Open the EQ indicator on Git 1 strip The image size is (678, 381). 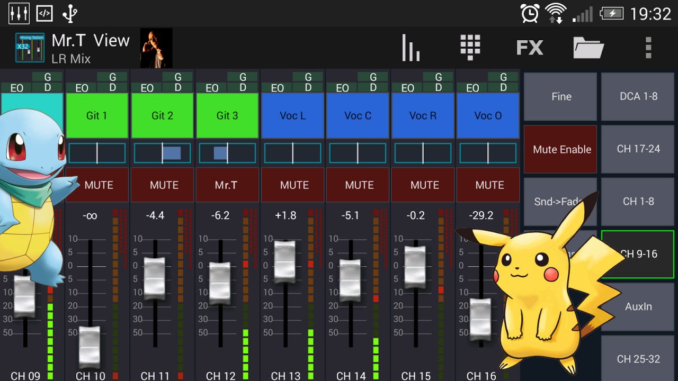82,88
